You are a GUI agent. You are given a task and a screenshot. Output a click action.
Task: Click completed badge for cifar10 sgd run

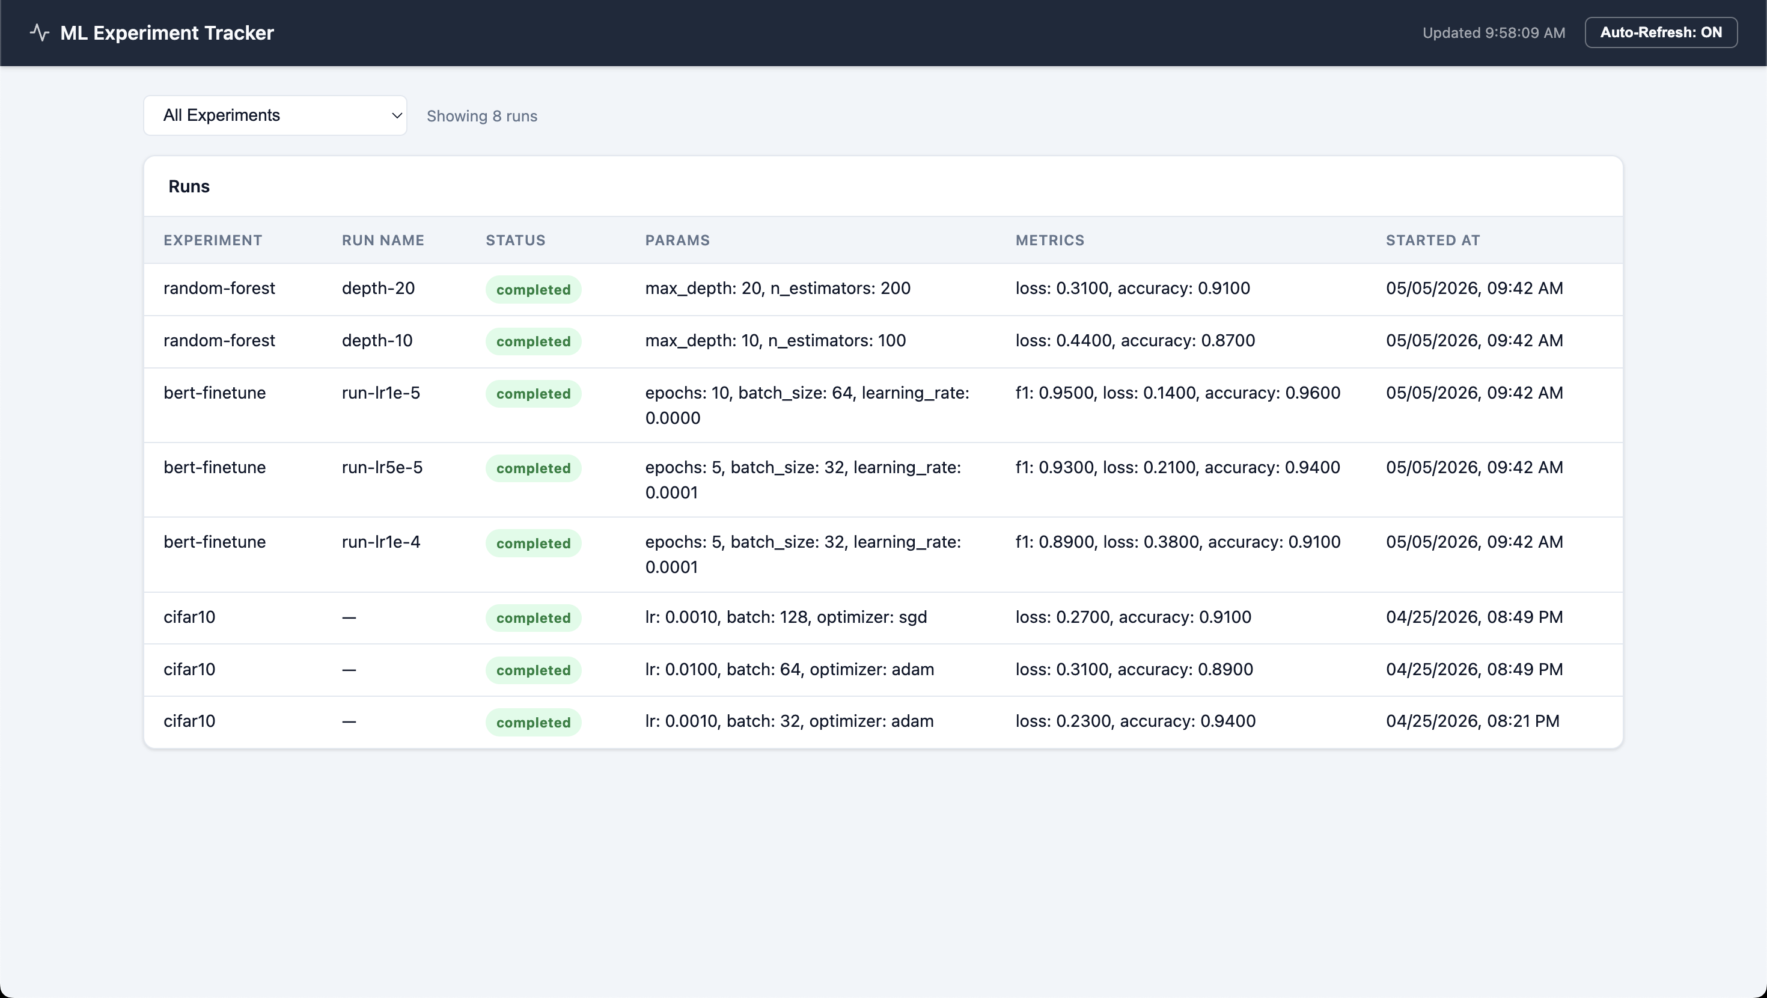coord(533,618)
